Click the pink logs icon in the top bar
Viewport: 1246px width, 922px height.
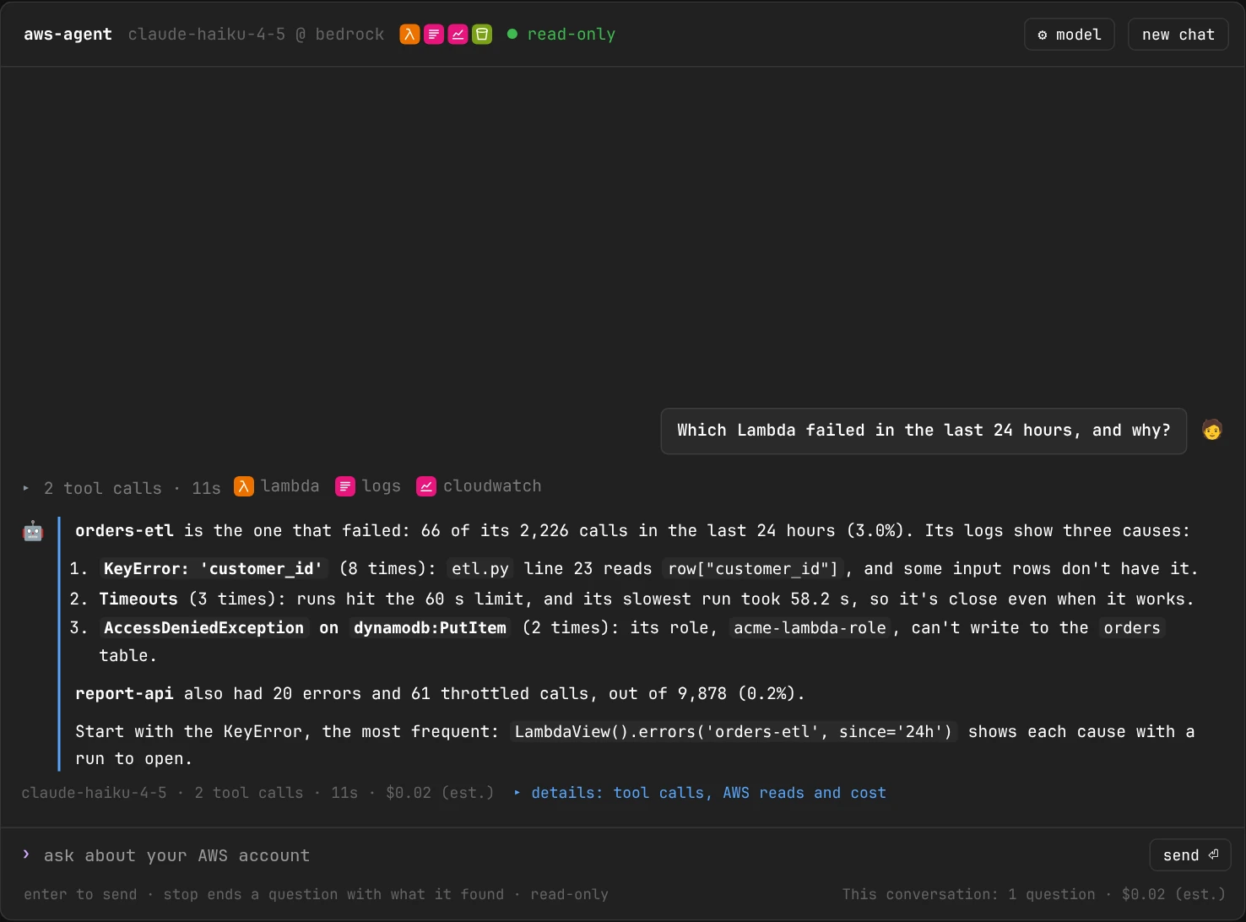coord(434,35)
